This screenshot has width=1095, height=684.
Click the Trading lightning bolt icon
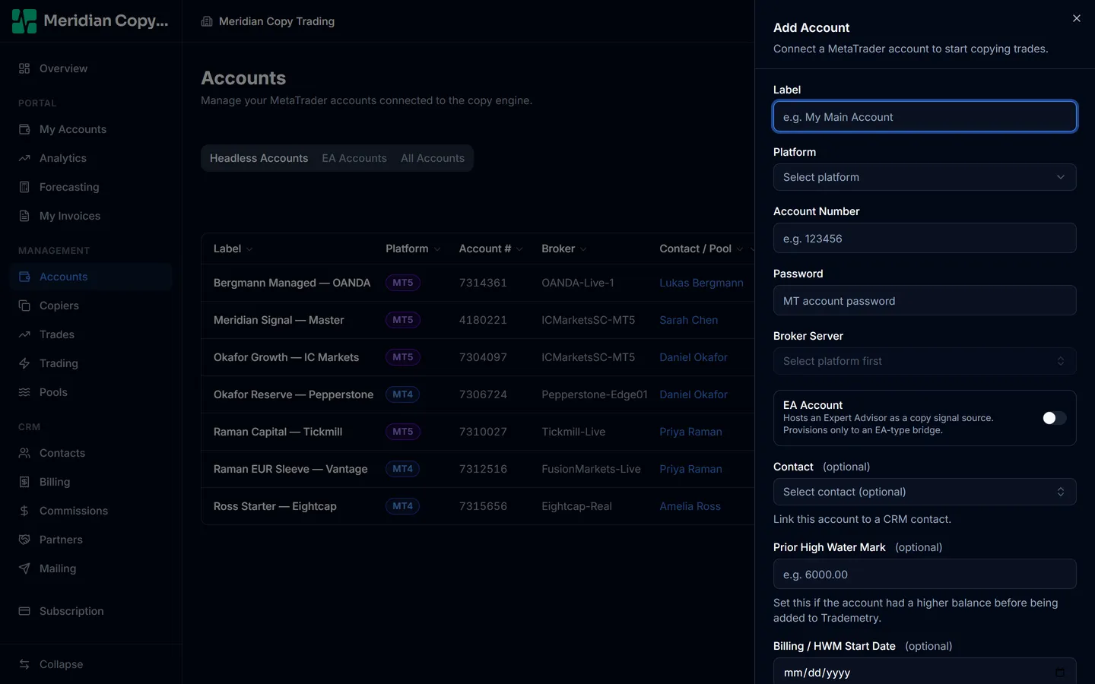[x=24, y=363]
